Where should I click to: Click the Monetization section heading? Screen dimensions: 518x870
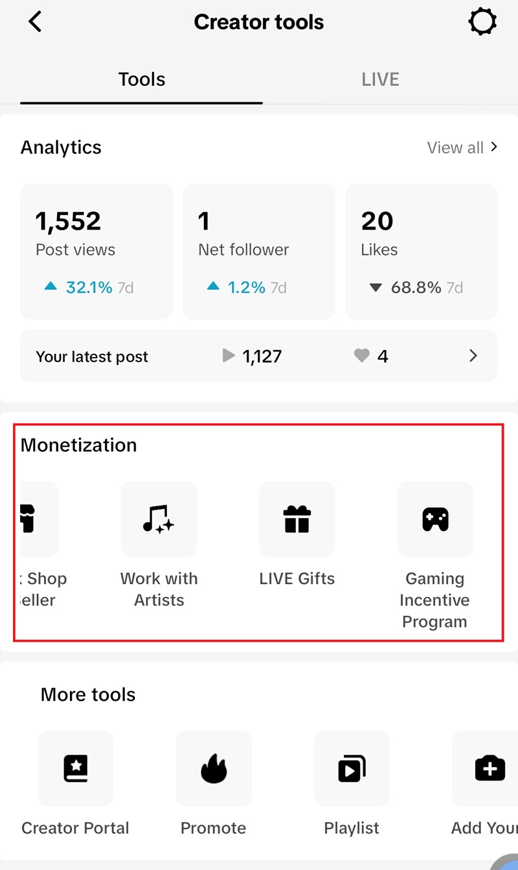click(x=79, y=445)
